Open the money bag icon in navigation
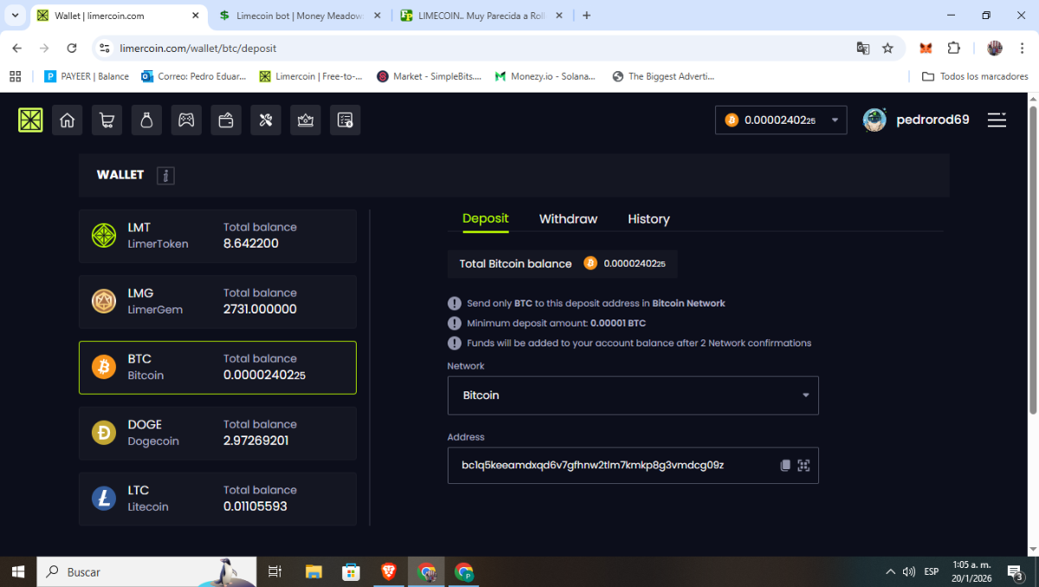This screenshot has width=1039, height=587. coord(146,120)
